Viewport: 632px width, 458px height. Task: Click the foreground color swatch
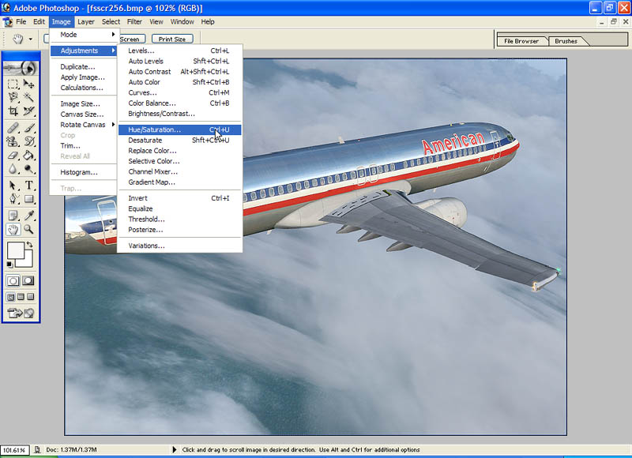coord(15,252)
